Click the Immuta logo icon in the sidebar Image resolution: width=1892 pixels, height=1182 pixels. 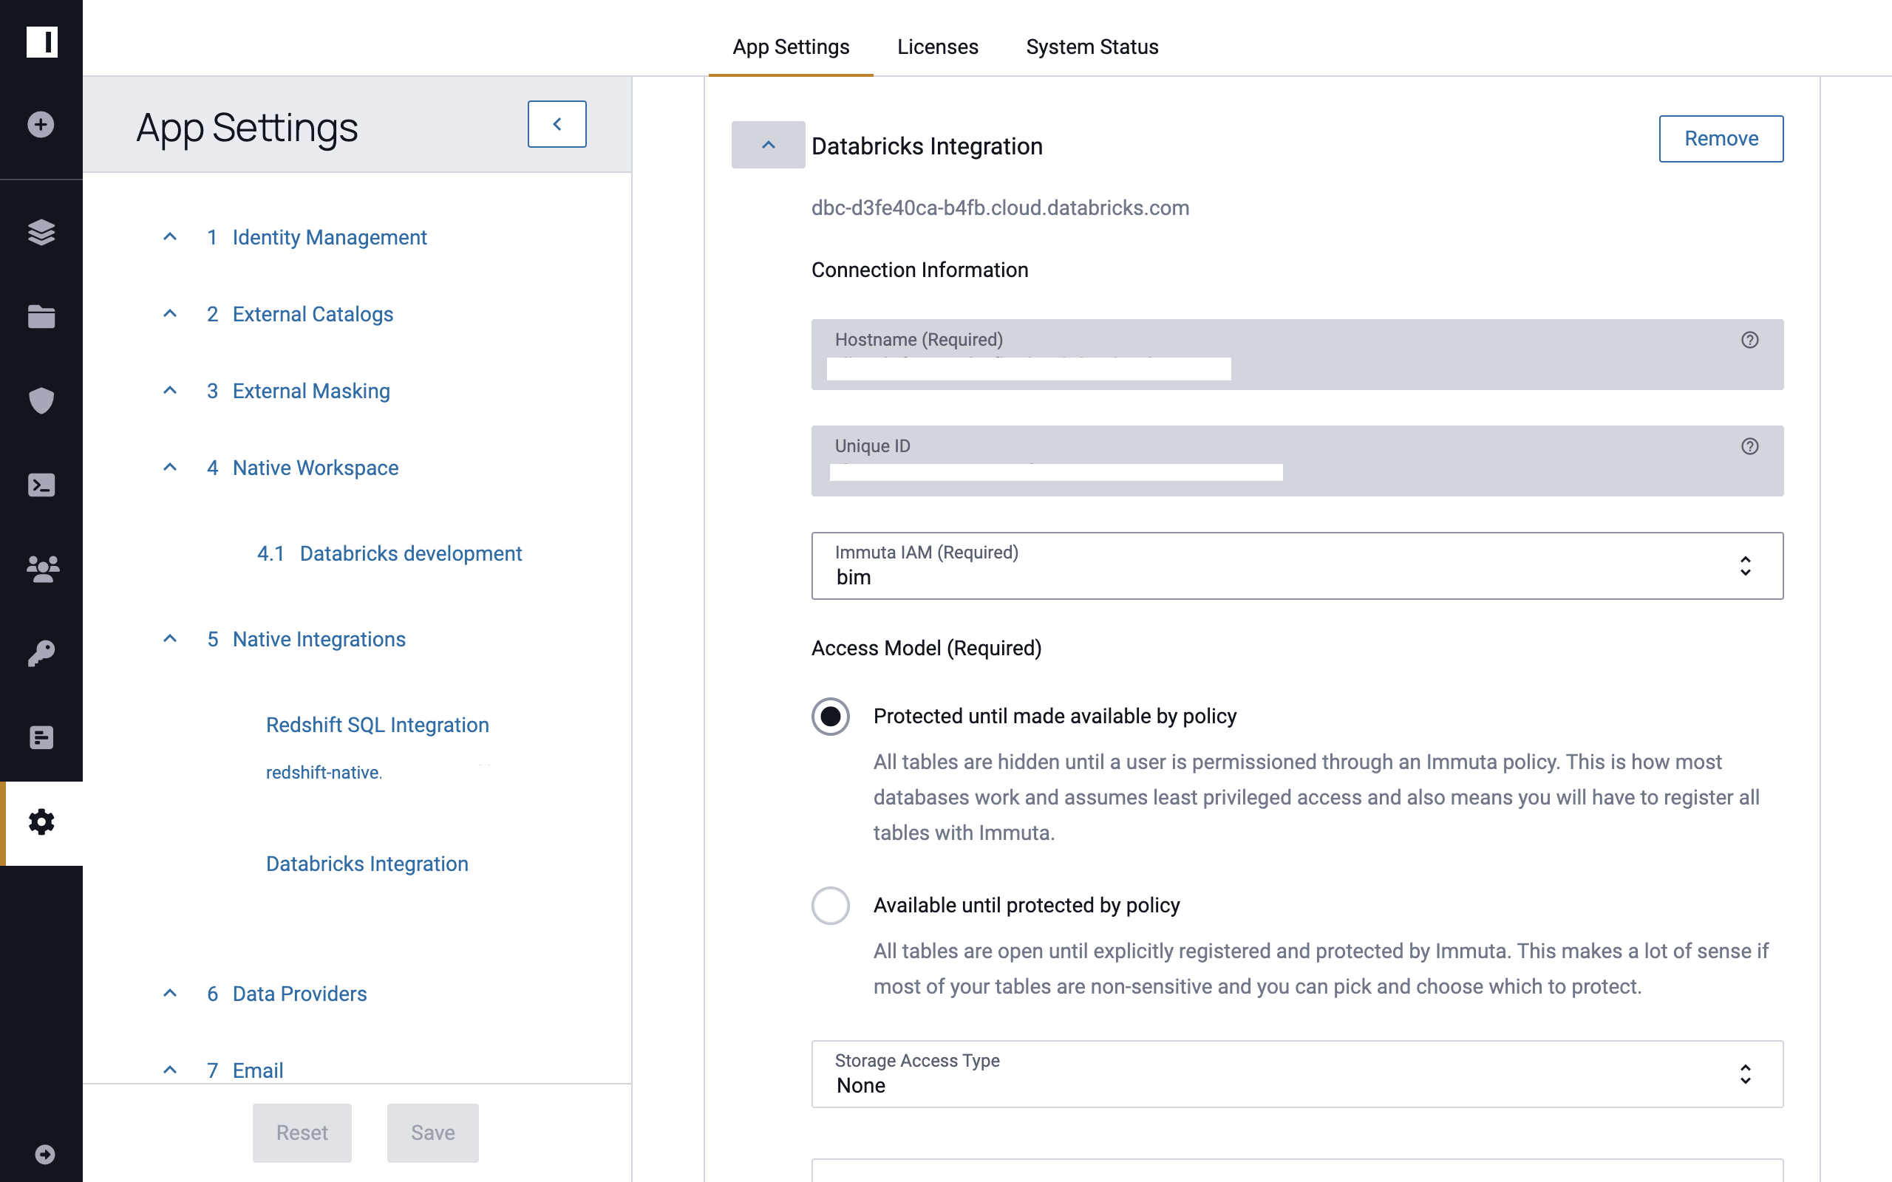(41, 41)
